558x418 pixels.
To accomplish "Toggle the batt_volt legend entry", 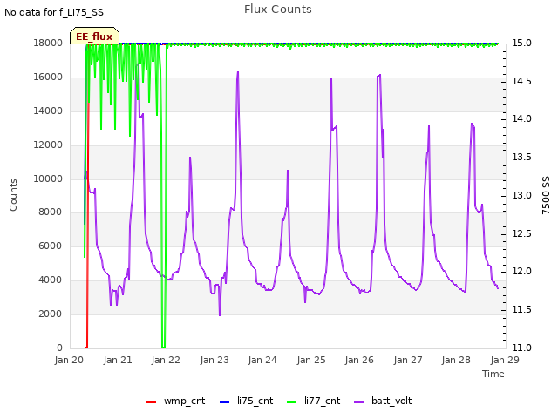I will point(383,401).
